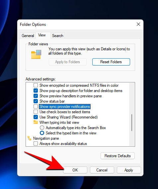Open the Search tab

[57, 36]
